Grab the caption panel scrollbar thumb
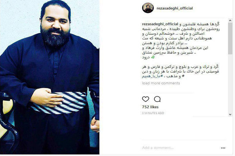The width and height of the screenshot is (235, 156). 230,38
